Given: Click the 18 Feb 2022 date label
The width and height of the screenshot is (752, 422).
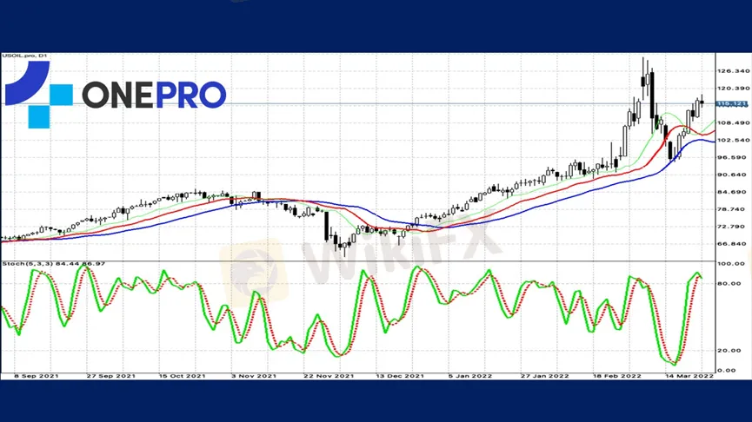Looking at the screenshot, I should point(616,376).
